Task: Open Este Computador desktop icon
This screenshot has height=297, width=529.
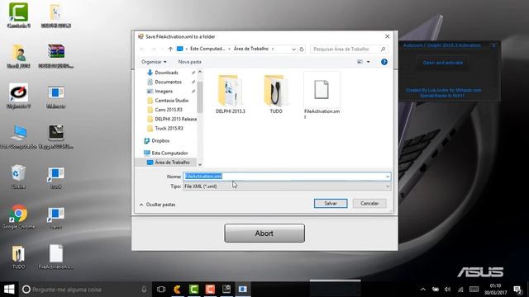Action: point(18,137)
